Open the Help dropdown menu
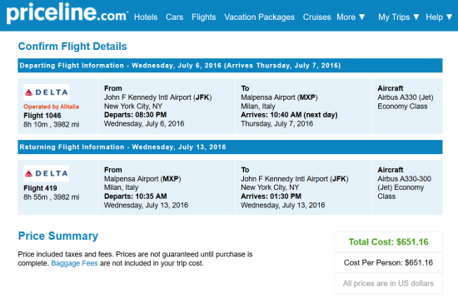 [x=439, y=17]
